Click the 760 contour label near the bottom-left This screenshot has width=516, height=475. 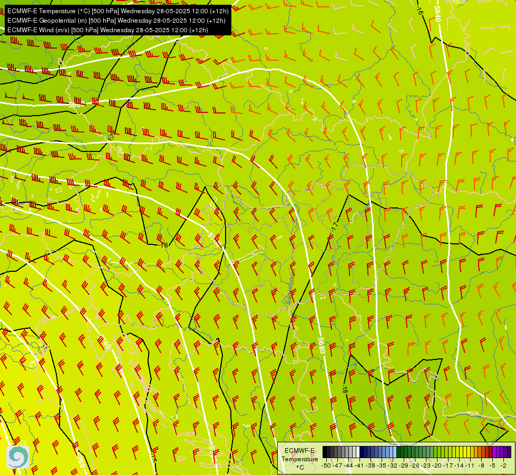pos(80,461)
